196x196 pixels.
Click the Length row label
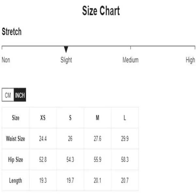coord(15,181)
